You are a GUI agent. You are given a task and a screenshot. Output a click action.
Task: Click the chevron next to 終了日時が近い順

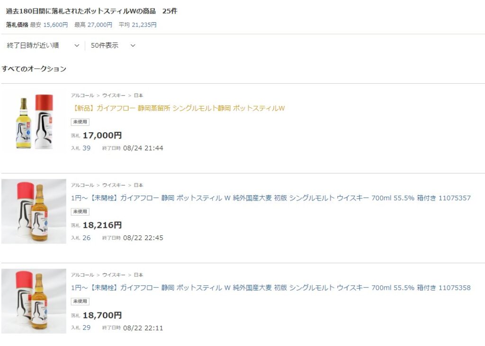pos(77,46)
